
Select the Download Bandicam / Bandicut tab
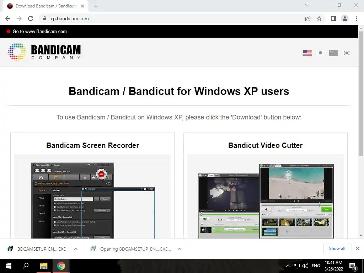pos(45,6)
